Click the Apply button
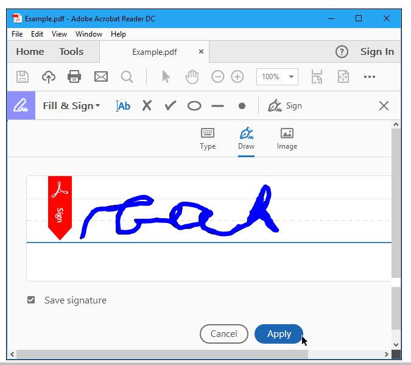 pyautogui.click(x=279, y=334)
